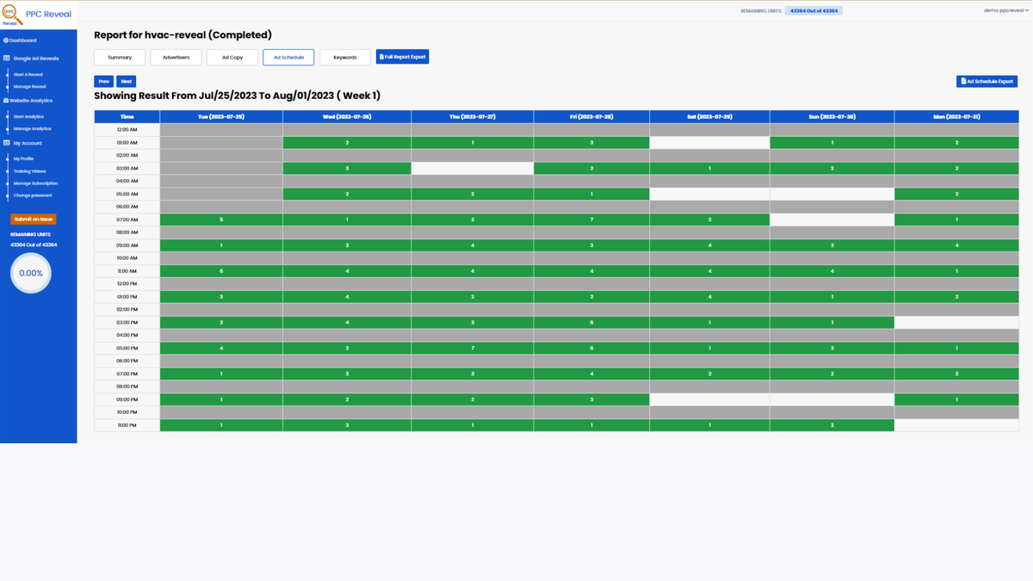The image size is (1033, 581).
Task: Click the Submit an Issue button
Action: click(33, 219)
